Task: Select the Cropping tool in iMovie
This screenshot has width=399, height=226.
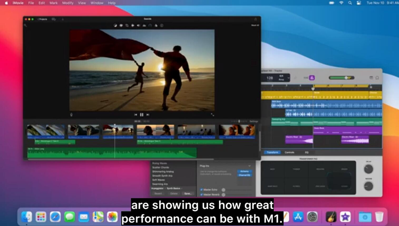Action: pos(127,25)
